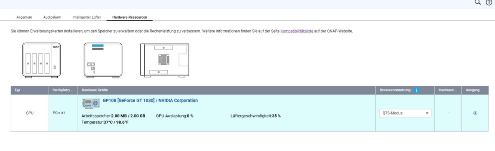The width and height of the screenshot is (495, 151).
Task: Click the GPU type cell
Action: [29, 113]
